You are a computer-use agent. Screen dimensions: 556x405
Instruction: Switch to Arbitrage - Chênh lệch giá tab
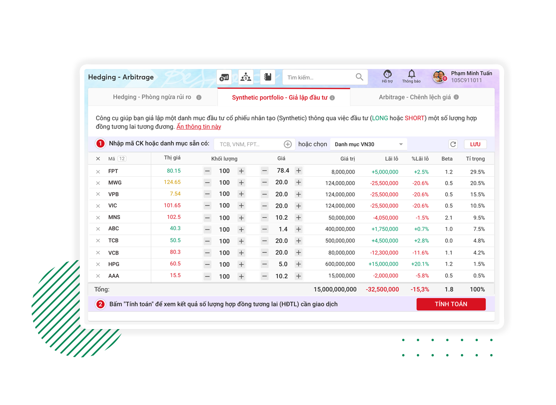(415, 97)
